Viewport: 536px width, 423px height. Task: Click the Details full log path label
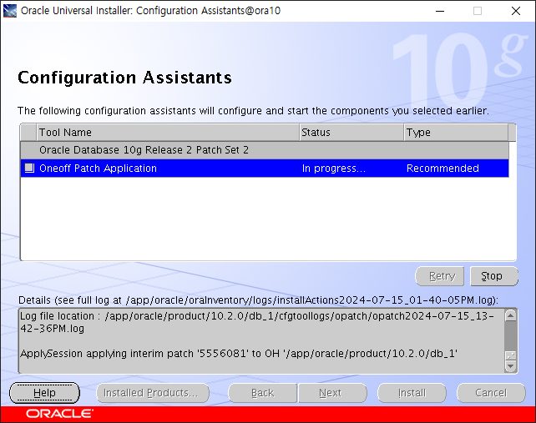[259, 300]
